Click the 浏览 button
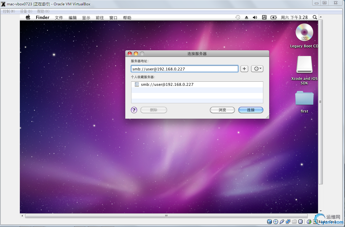The width and height of the screenshot is (345, 227). 222,110
